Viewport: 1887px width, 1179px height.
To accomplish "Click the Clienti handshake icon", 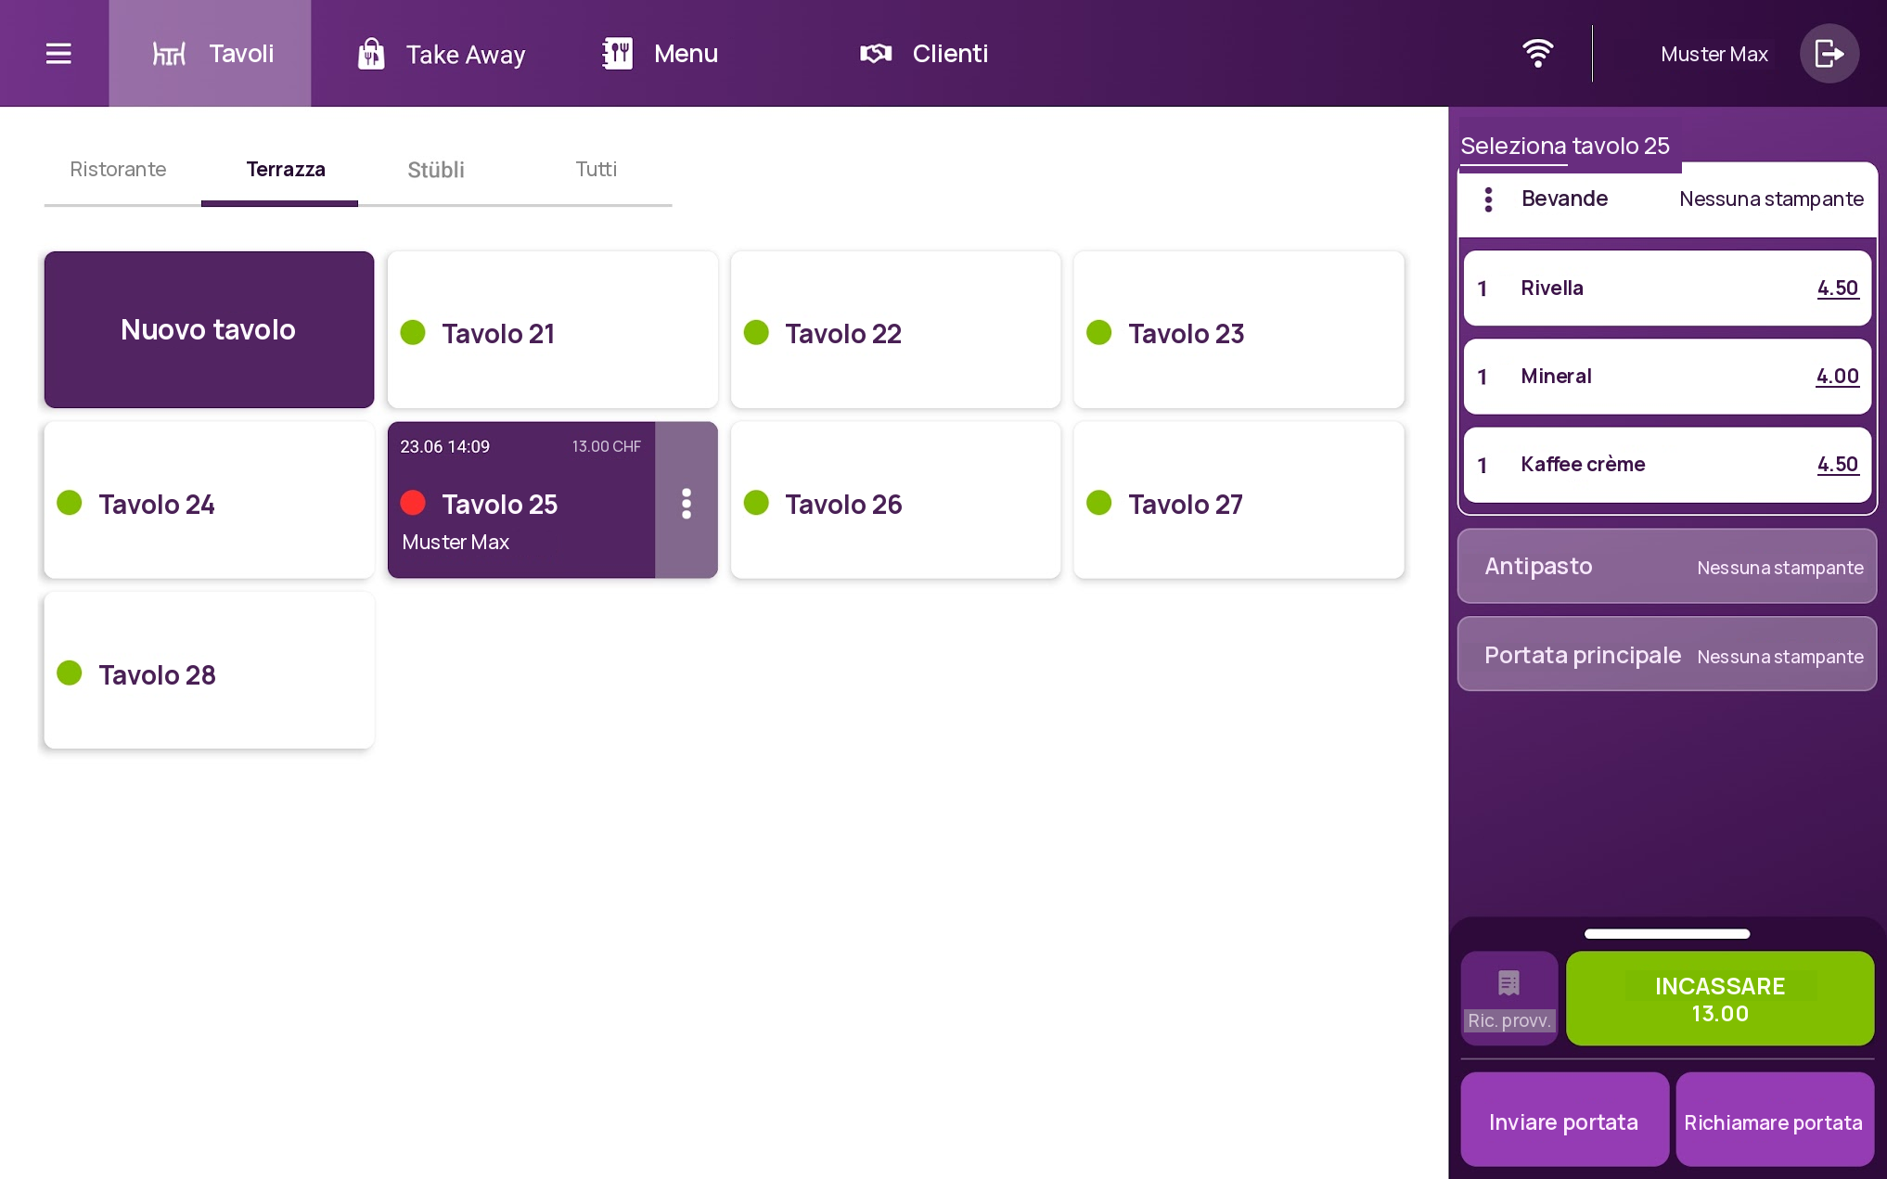I will point(876,54).
